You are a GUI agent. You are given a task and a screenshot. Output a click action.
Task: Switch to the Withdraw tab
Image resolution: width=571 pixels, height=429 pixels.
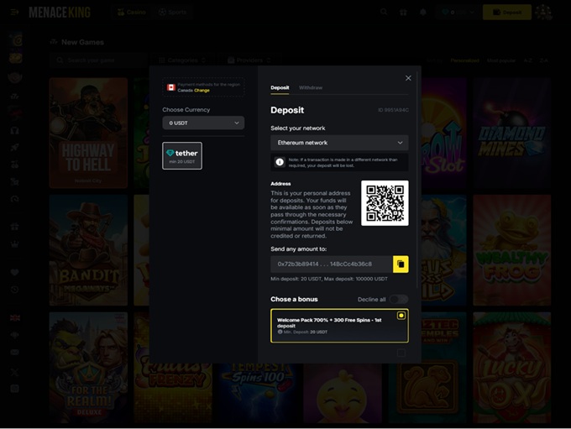[311, 88]
